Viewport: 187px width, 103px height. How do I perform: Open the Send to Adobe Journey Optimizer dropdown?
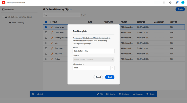(x=93, y=59)
